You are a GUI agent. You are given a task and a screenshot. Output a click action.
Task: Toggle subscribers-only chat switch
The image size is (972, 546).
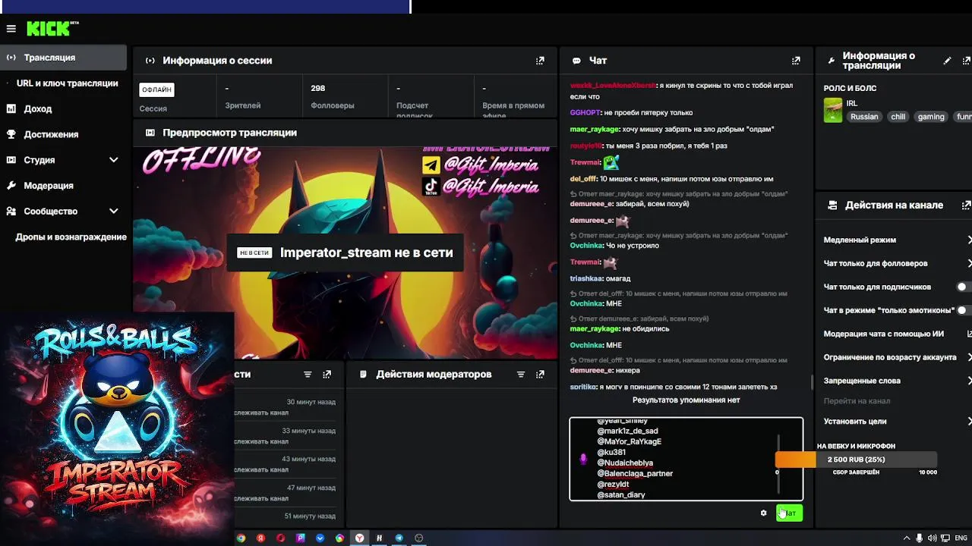point(964,287)
